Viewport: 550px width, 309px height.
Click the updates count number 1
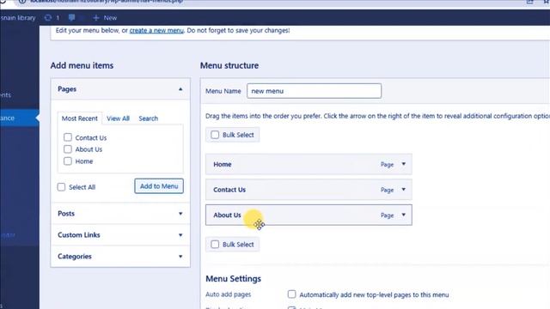coord(58,17)
